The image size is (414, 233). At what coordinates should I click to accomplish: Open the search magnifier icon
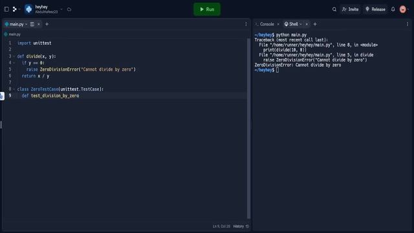pyautogui.click(x=334, y=9)
